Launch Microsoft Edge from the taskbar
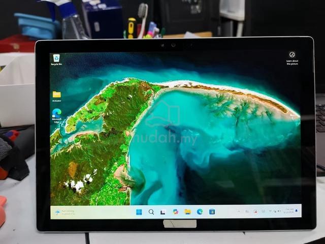This screenshot has width=325, height=244. [200, 211]
